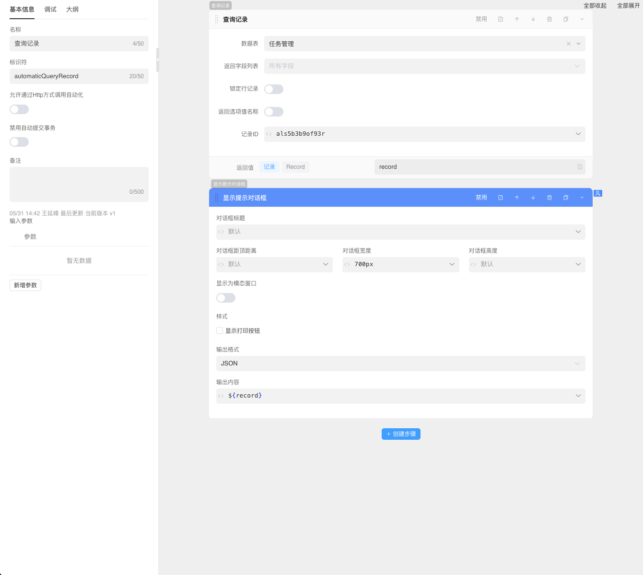Click the user icon beside 显示提示对话框 step
Viewport: 643px width, 575px height.
point(598,193)
